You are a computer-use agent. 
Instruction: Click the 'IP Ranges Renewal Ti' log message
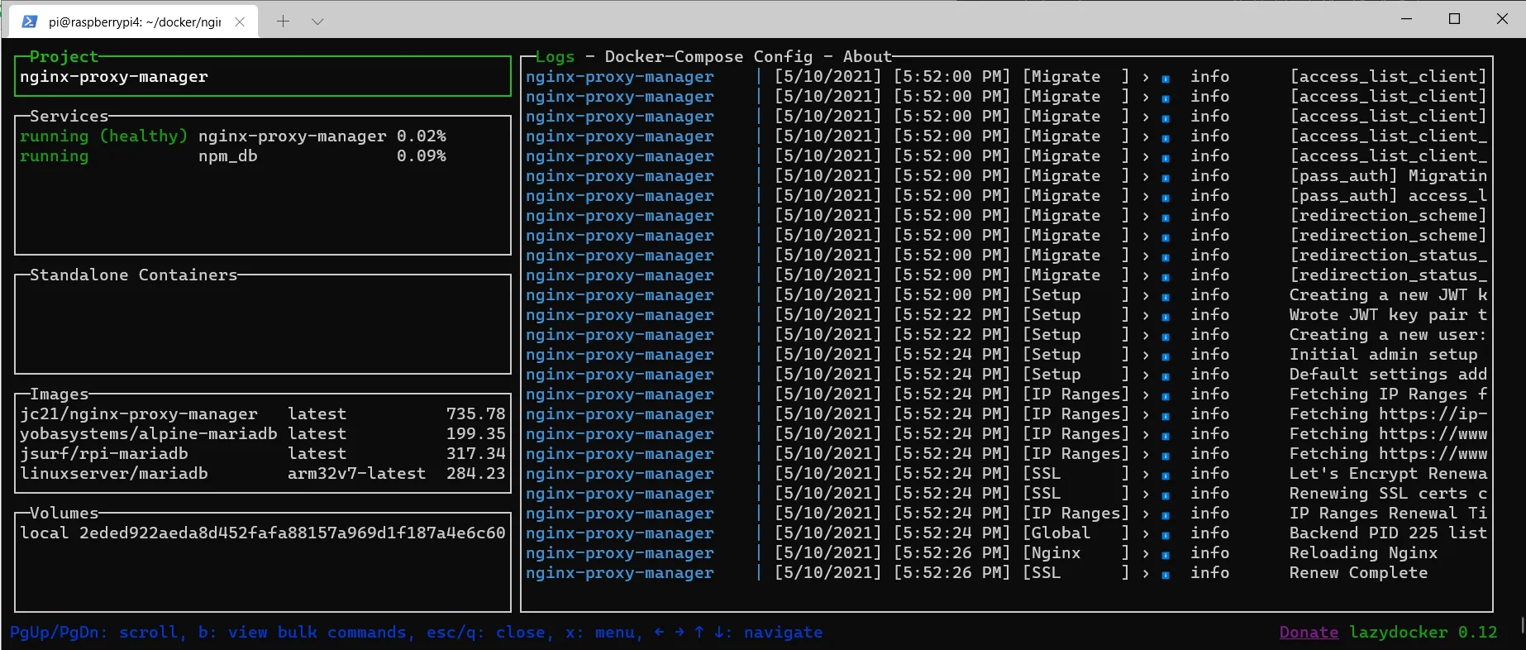pos(1388,514)
